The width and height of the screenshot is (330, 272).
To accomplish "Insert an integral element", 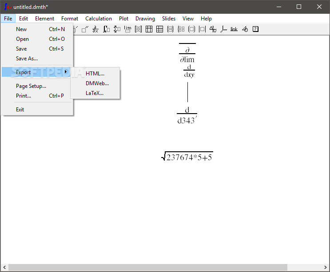I will click(106, 29).
